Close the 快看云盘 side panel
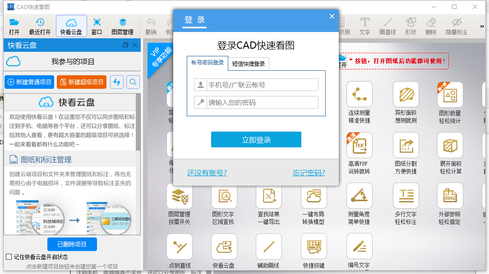The width and height of the screenshot is (489, 274). (x=135, y=45)
